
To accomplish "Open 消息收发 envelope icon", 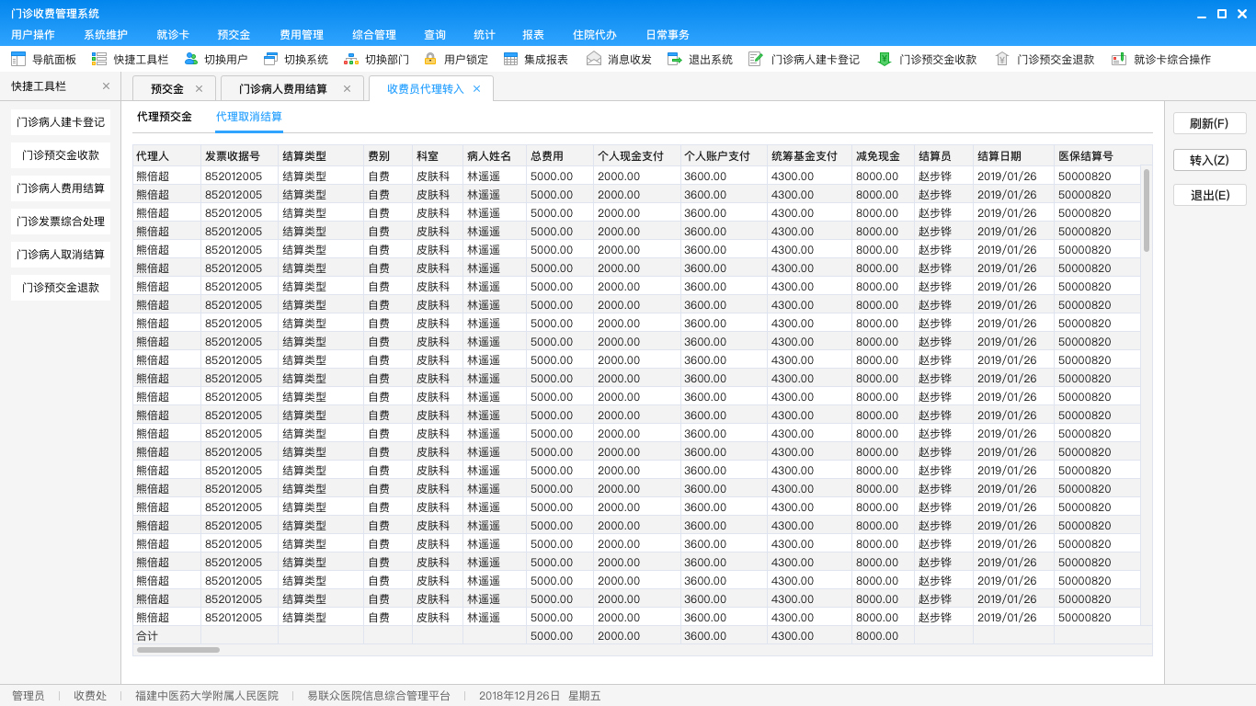I will [594, 59].
